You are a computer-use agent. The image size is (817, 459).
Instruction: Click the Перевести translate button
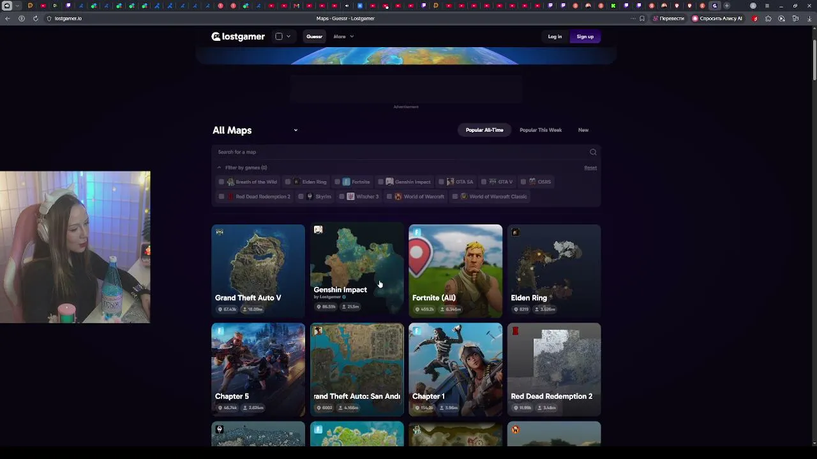(669, 18)
